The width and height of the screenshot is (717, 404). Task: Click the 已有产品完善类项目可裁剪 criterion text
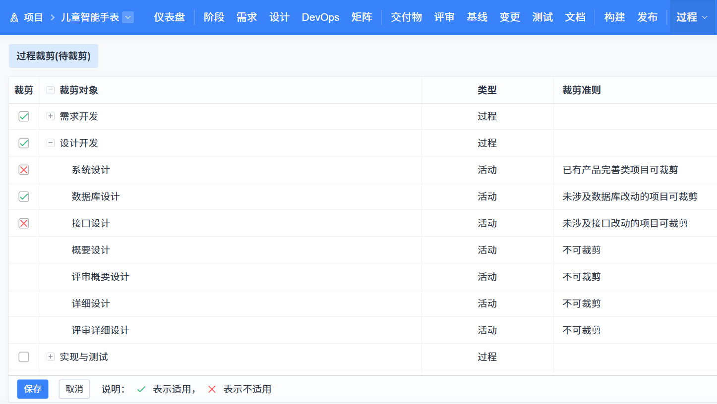pos(620,170)
